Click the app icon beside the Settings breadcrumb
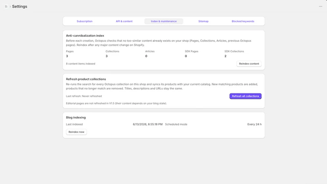Screen dimensions: 327x184 (x=6, y=7)
